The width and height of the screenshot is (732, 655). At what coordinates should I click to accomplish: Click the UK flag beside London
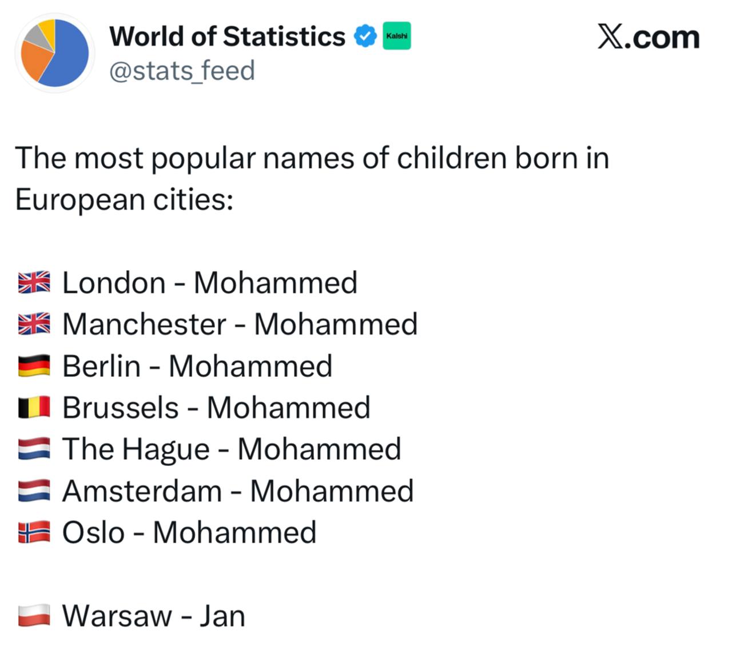pyautogui.click(x=34, y=283)
